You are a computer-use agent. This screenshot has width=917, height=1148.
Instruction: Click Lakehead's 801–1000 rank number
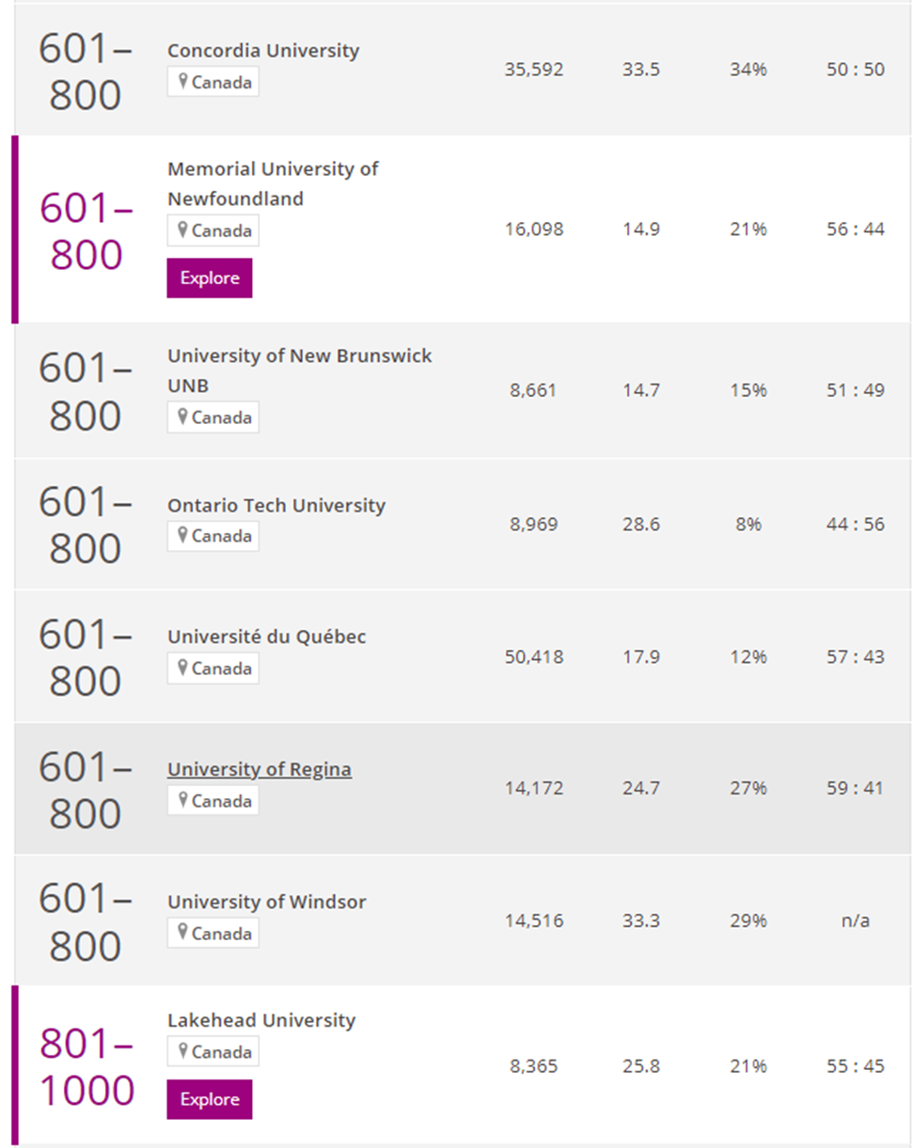[87, 1067]
